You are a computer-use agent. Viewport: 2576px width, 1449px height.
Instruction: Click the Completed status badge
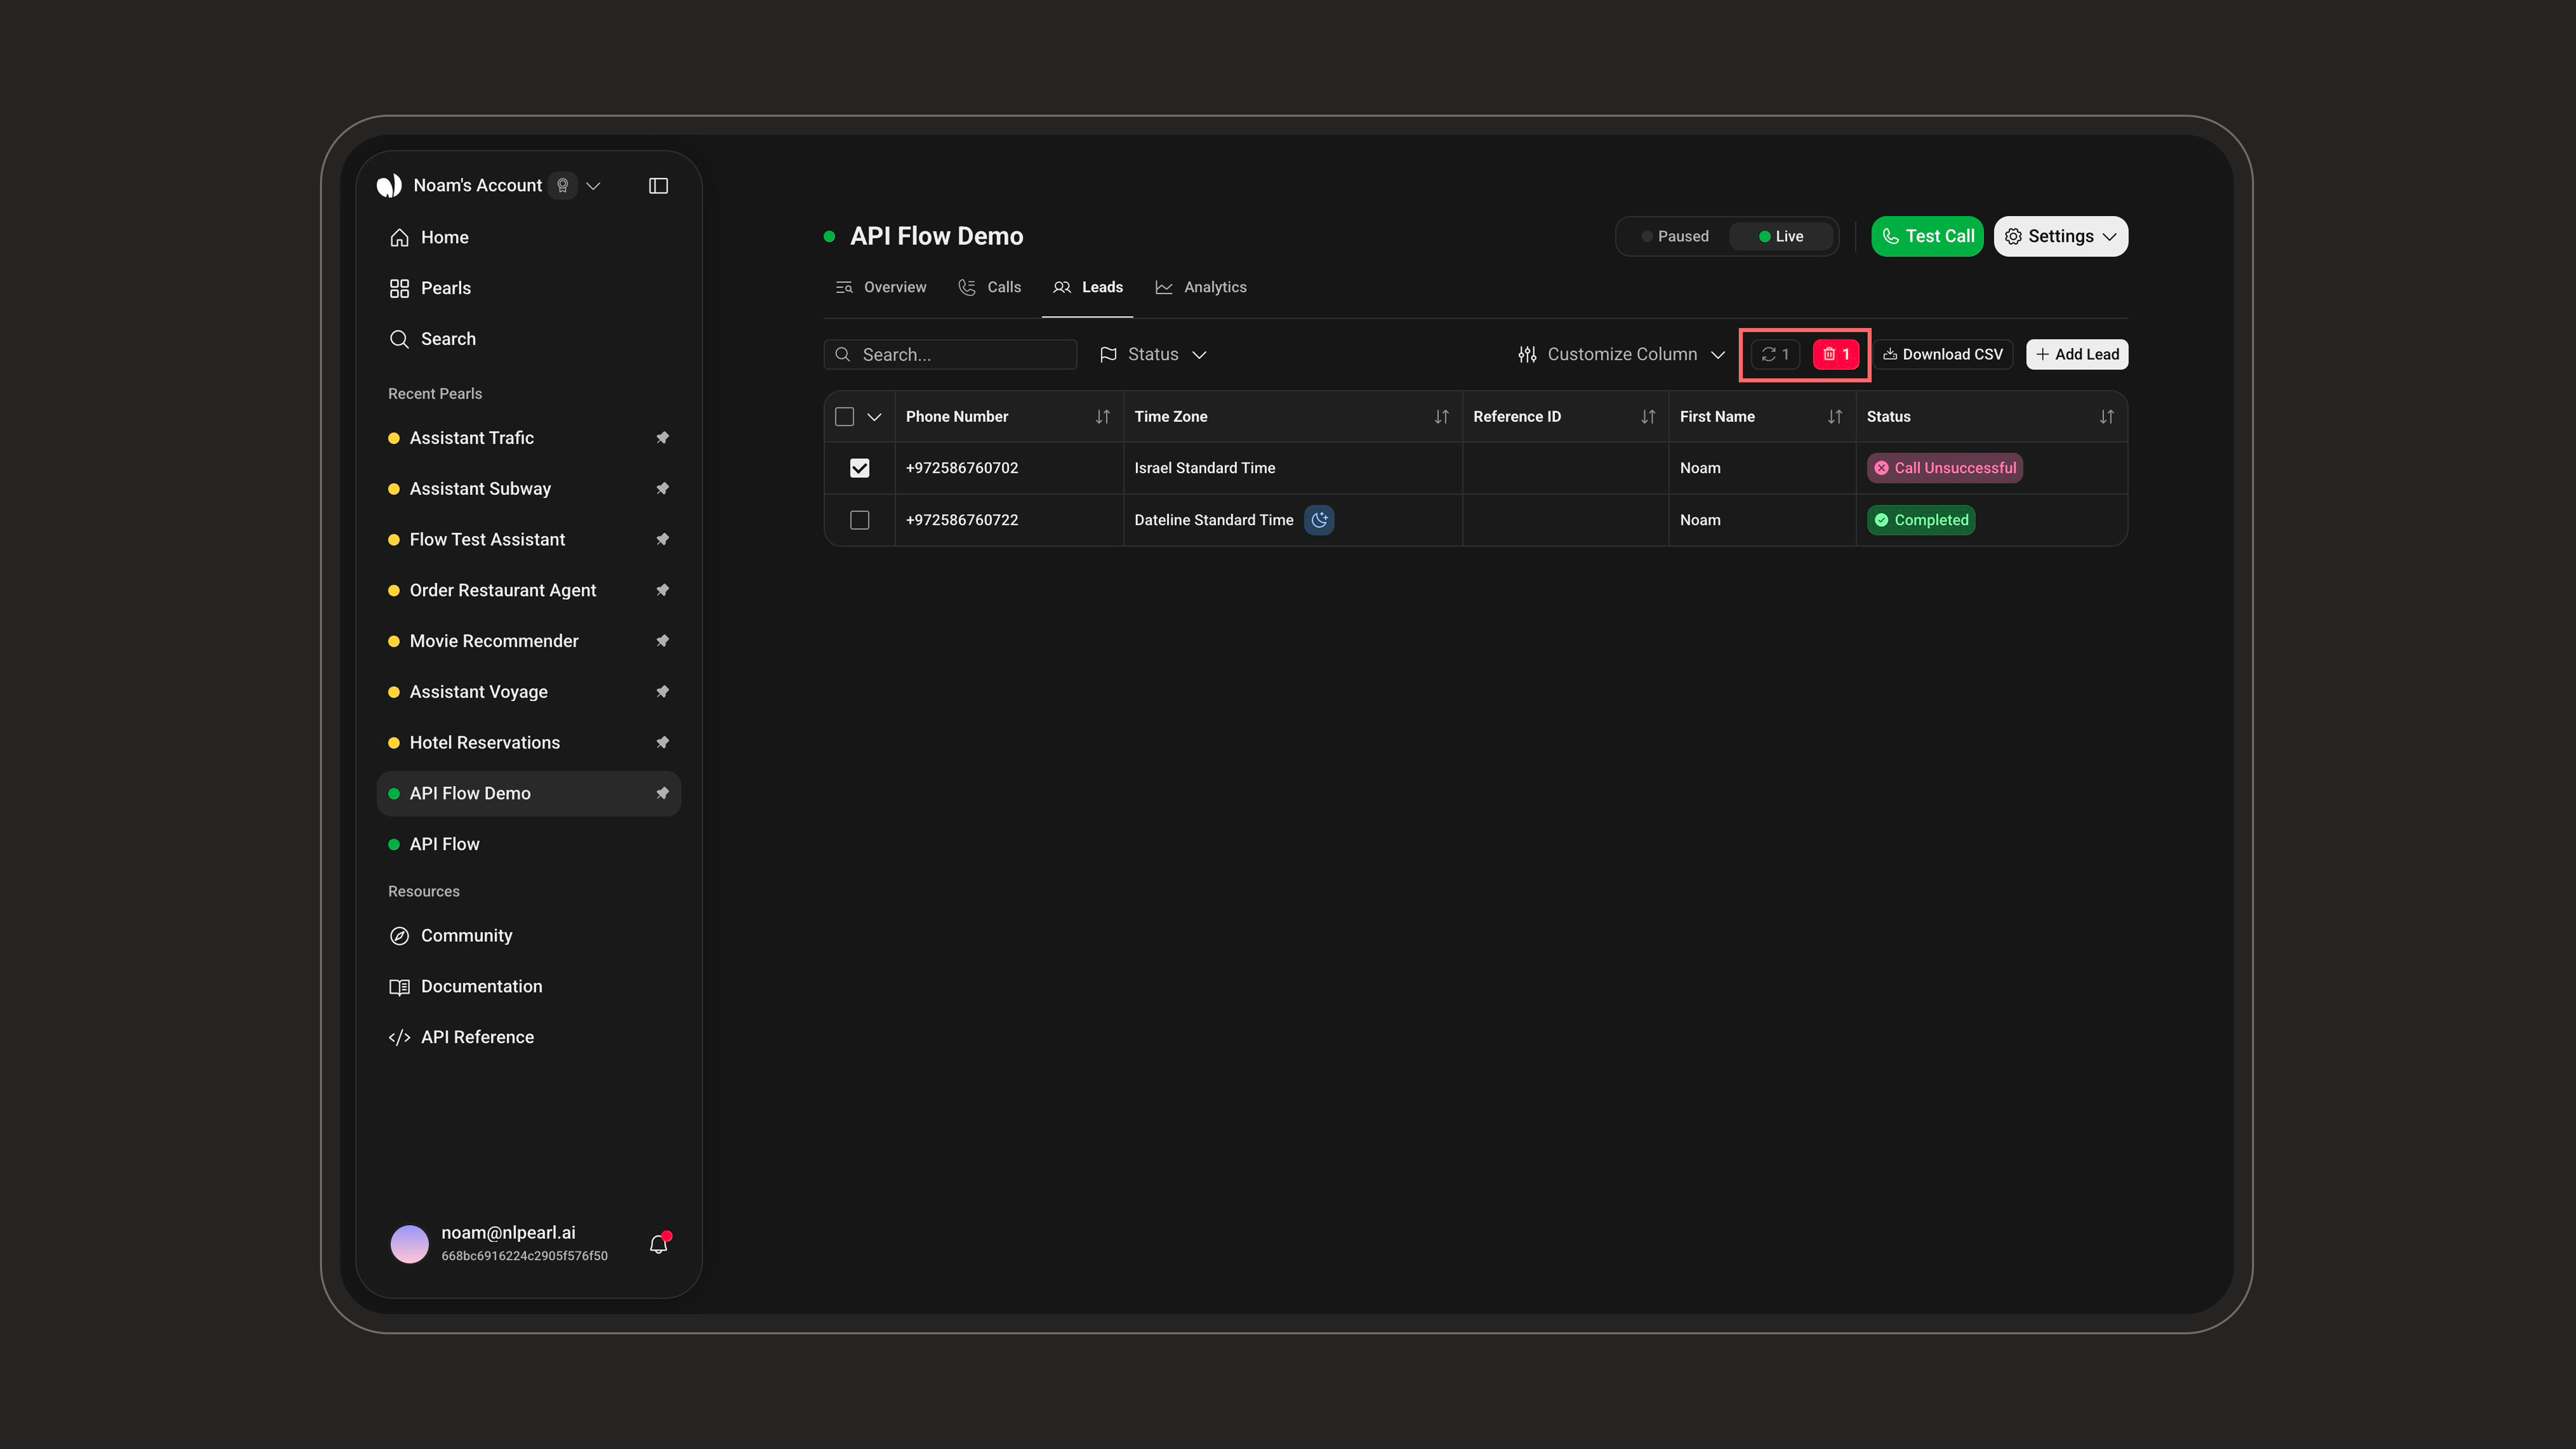tap(1921, 520)
